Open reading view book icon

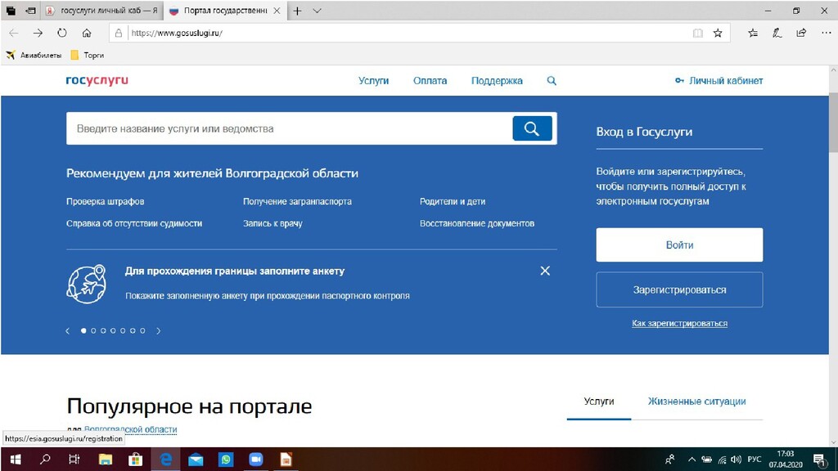tap(697, 33)
